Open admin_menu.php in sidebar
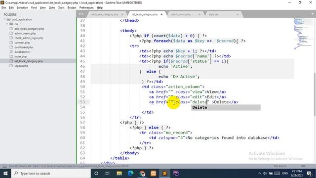Image resolution: width=316 pixels, height=178 pixels. [25, 33]
